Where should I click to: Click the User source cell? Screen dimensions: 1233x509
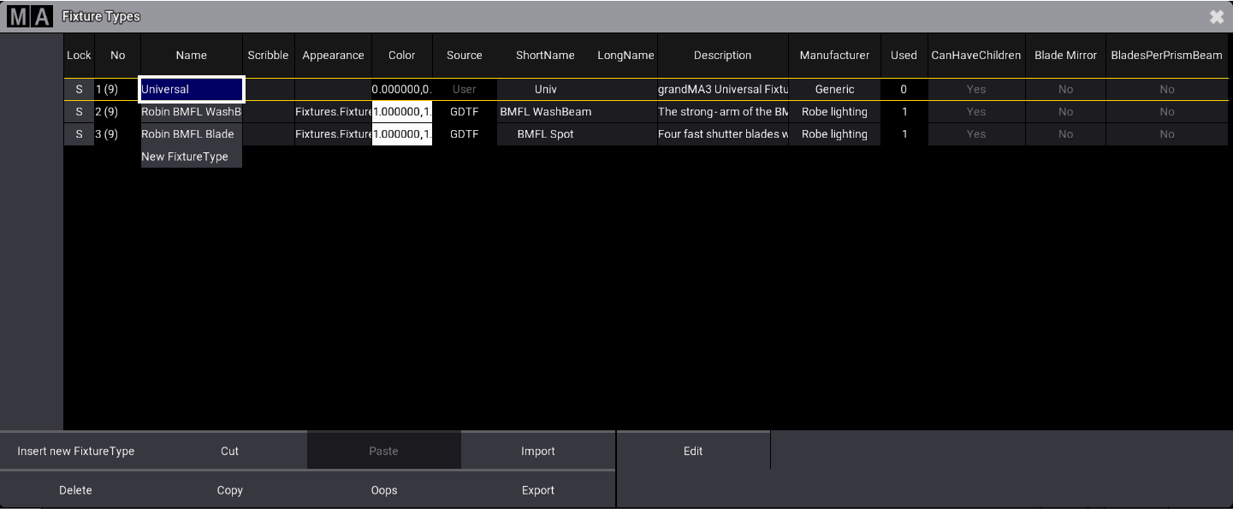465,89
